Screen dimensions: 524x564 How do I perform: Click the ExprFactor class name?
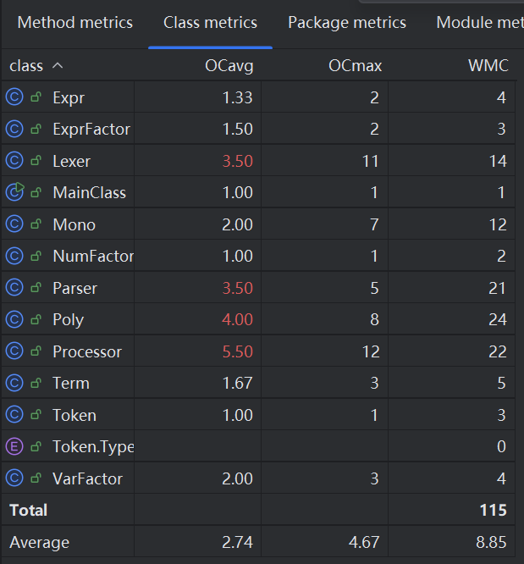click(91, 129)
